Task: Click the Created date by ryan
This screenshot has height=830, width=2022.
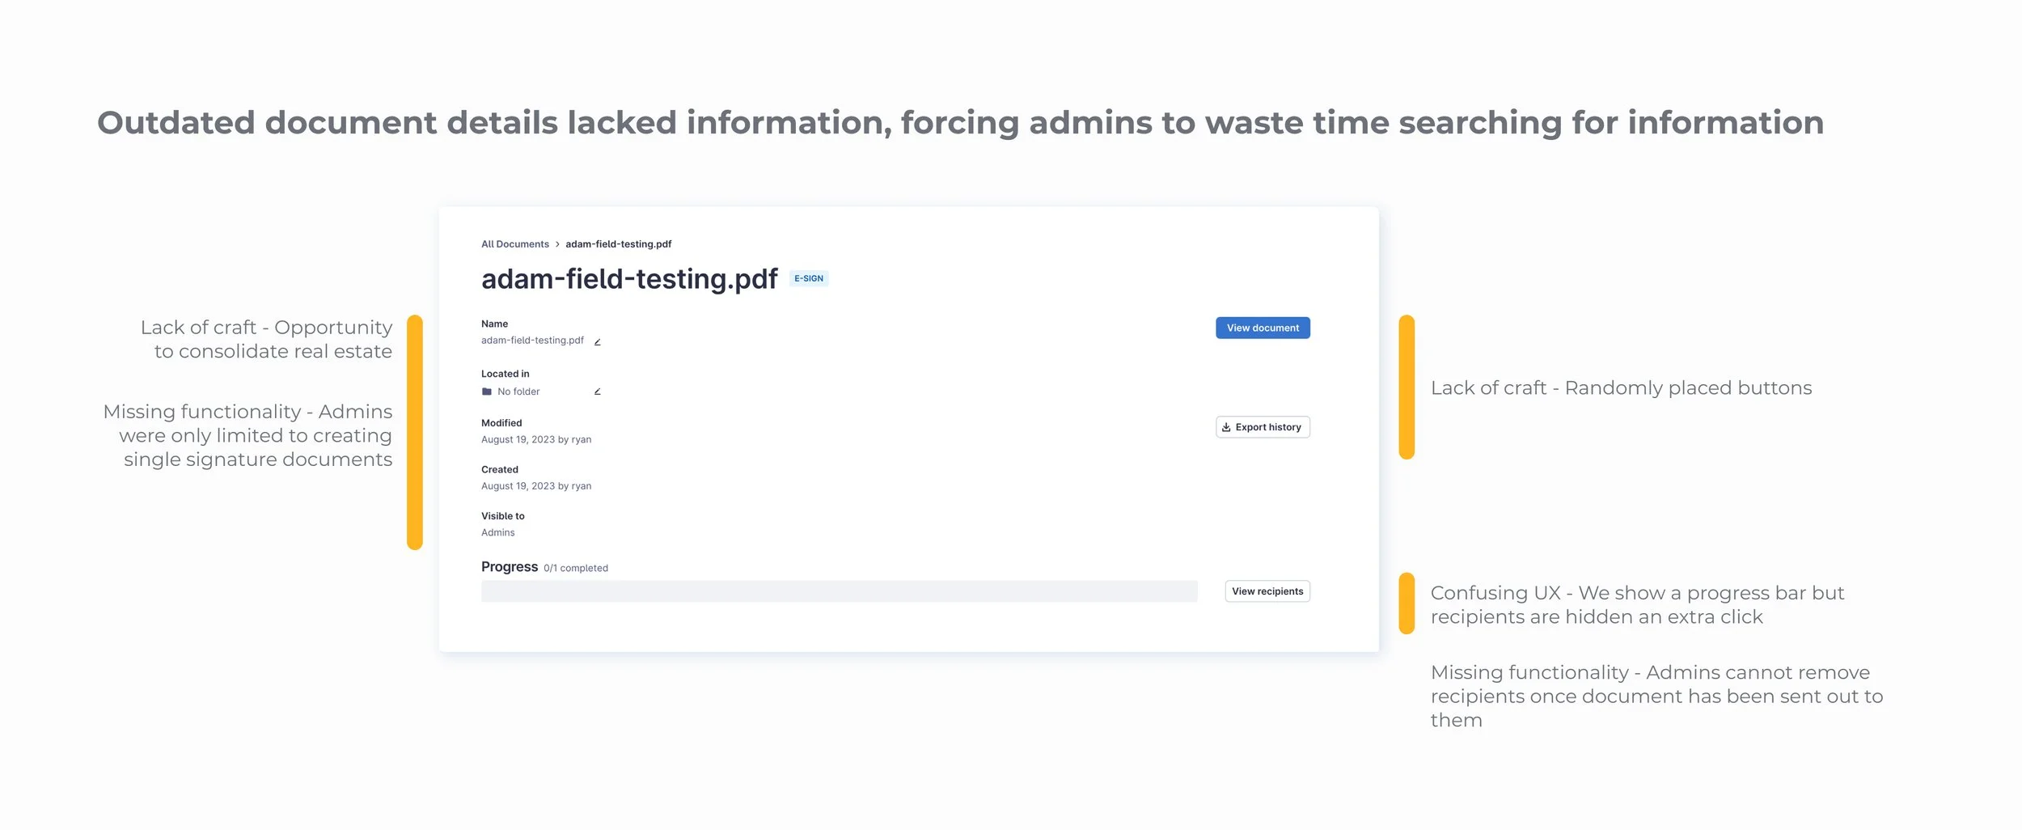Action: [535, 486]
